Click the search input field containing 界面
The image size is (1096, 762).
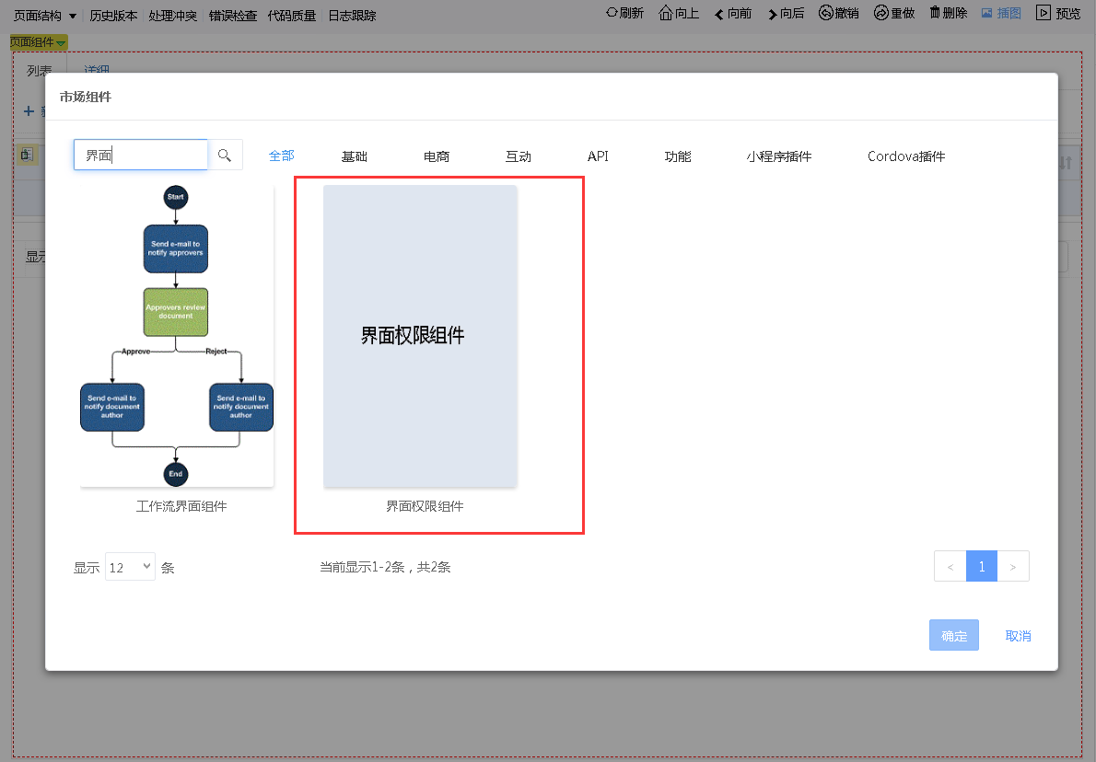coord(141,156)
